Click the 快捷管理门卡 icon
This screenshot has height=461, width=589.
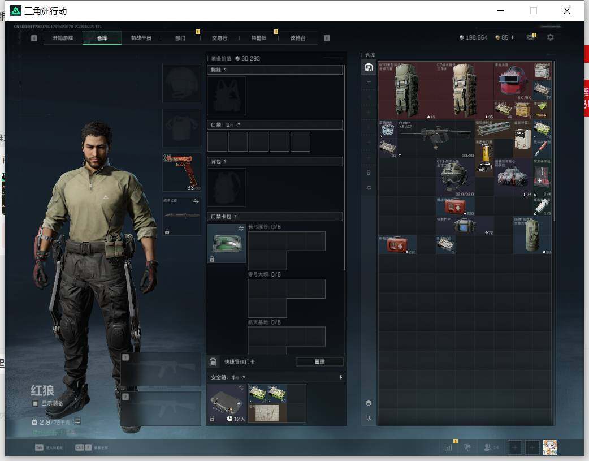pyautogui.click(x=213, y=362)
